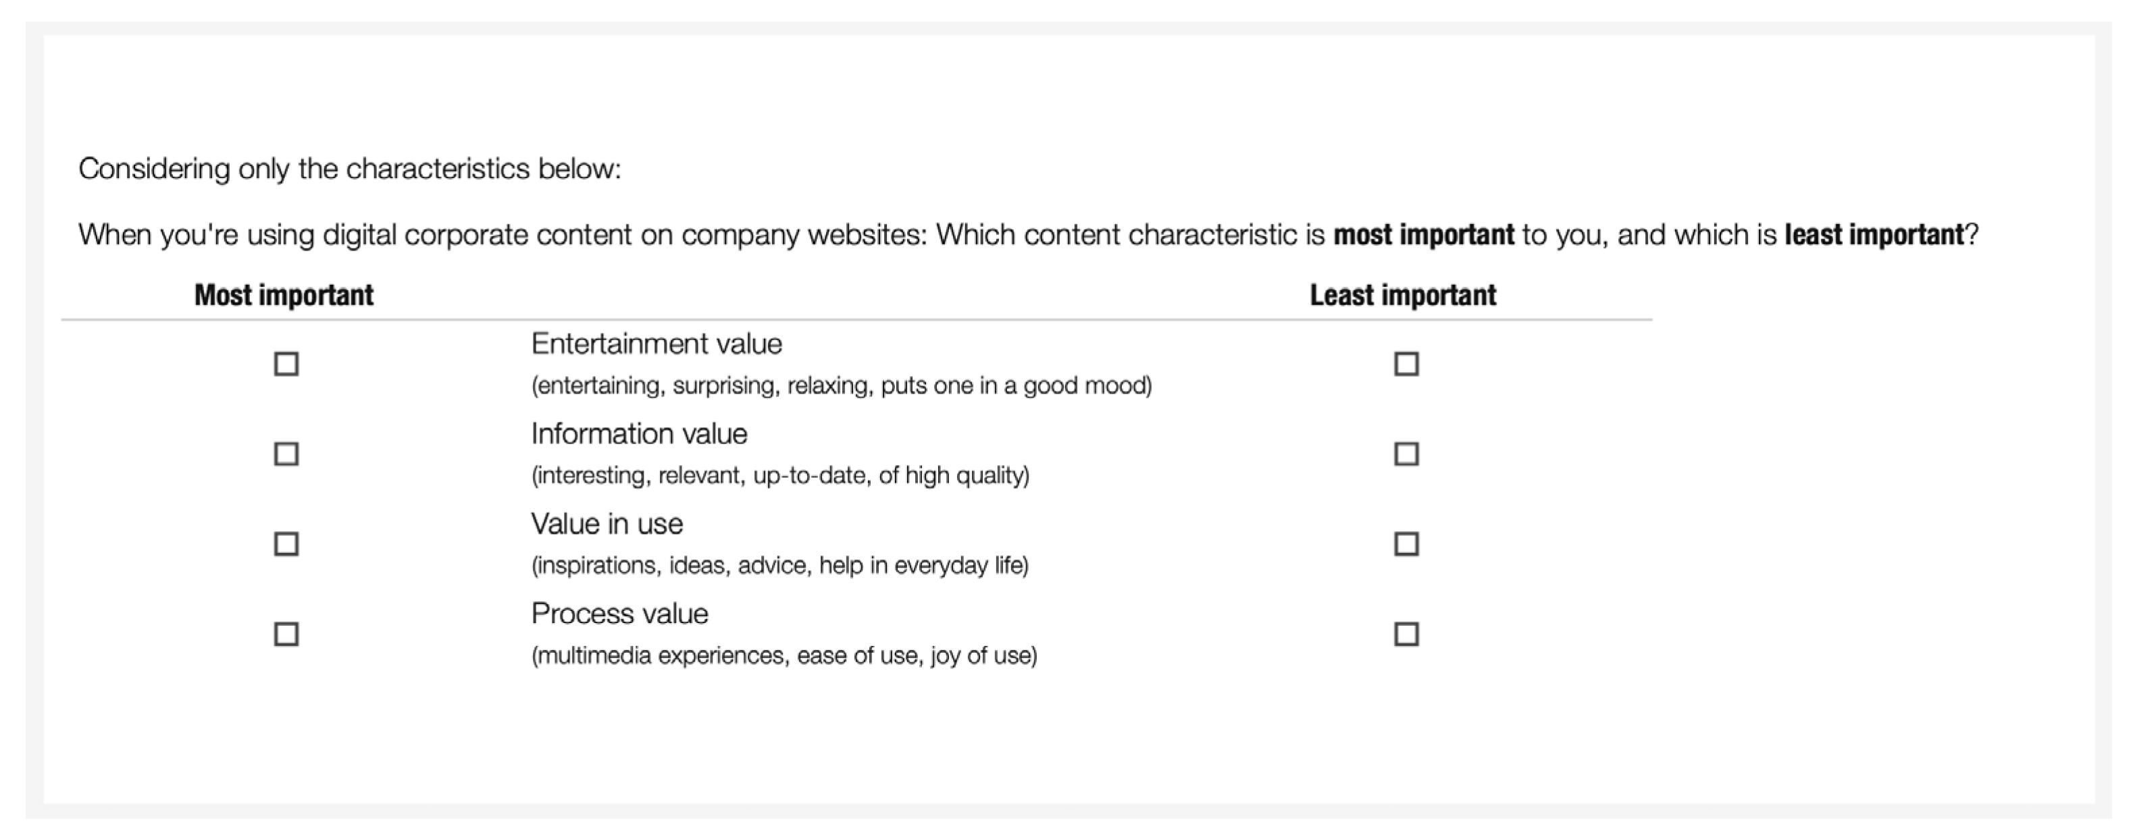The image size is (2129, 835).
Task: Click the "Entertainment value" row label
Action: tap(657, 344)
